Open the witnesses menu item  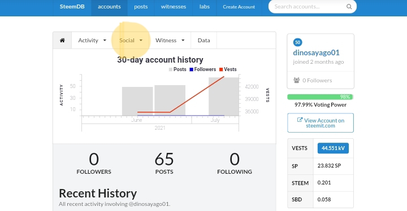coord(174,7)
